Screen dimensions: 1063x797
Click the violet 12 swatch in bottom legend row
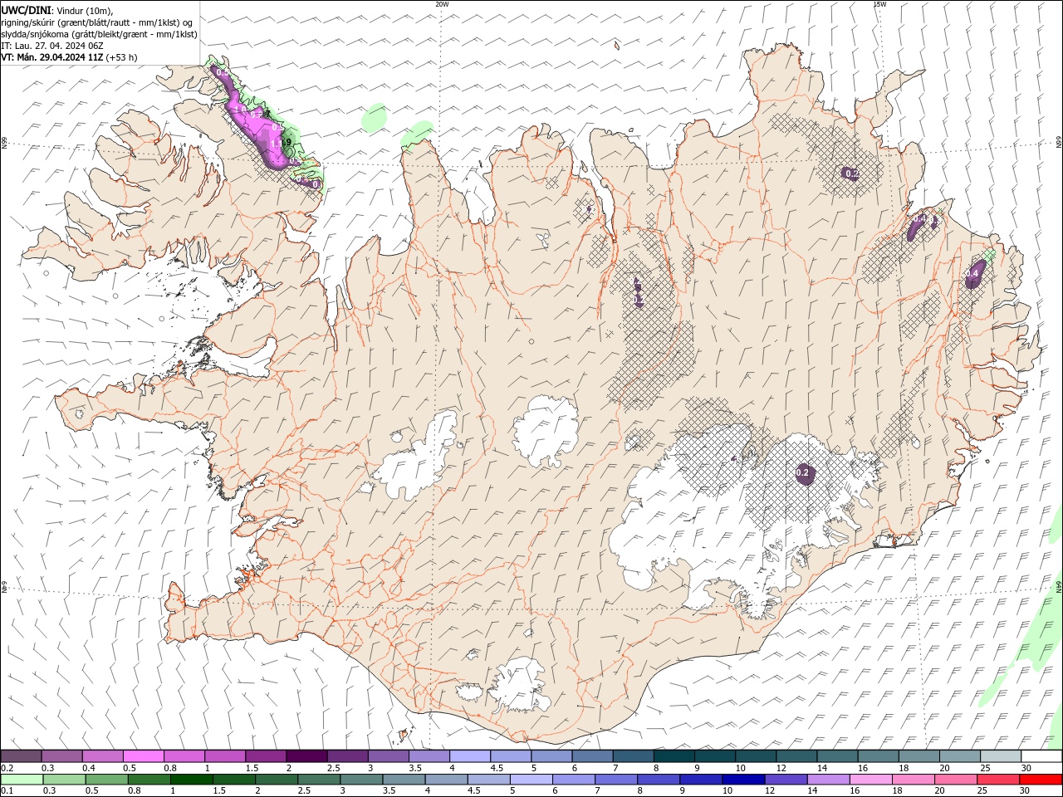click(x=786, y=780)
